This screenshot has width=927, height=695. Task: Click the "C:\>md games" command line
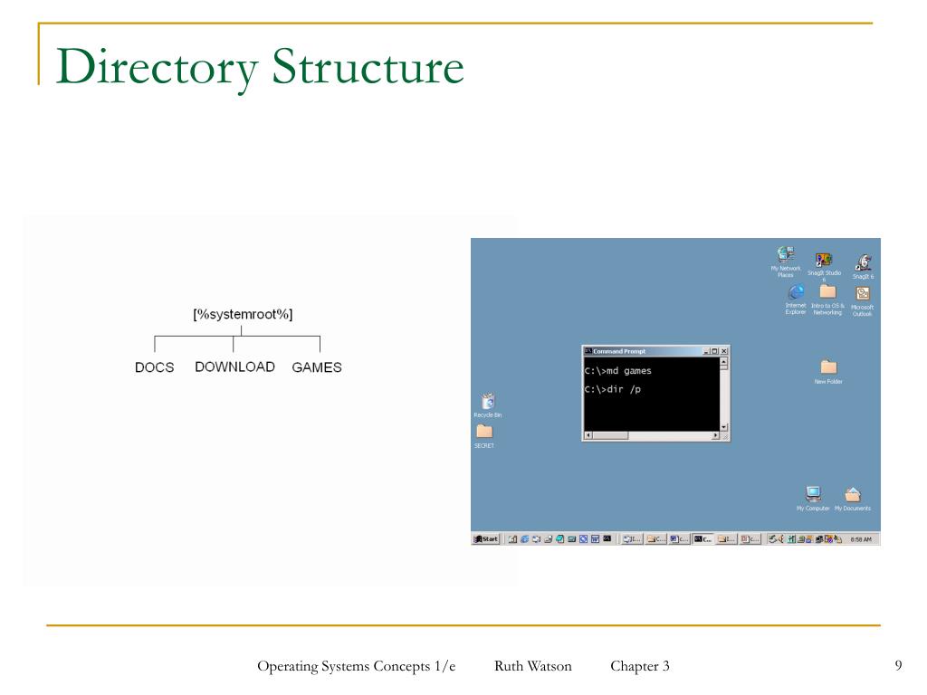tap(617, 370)
